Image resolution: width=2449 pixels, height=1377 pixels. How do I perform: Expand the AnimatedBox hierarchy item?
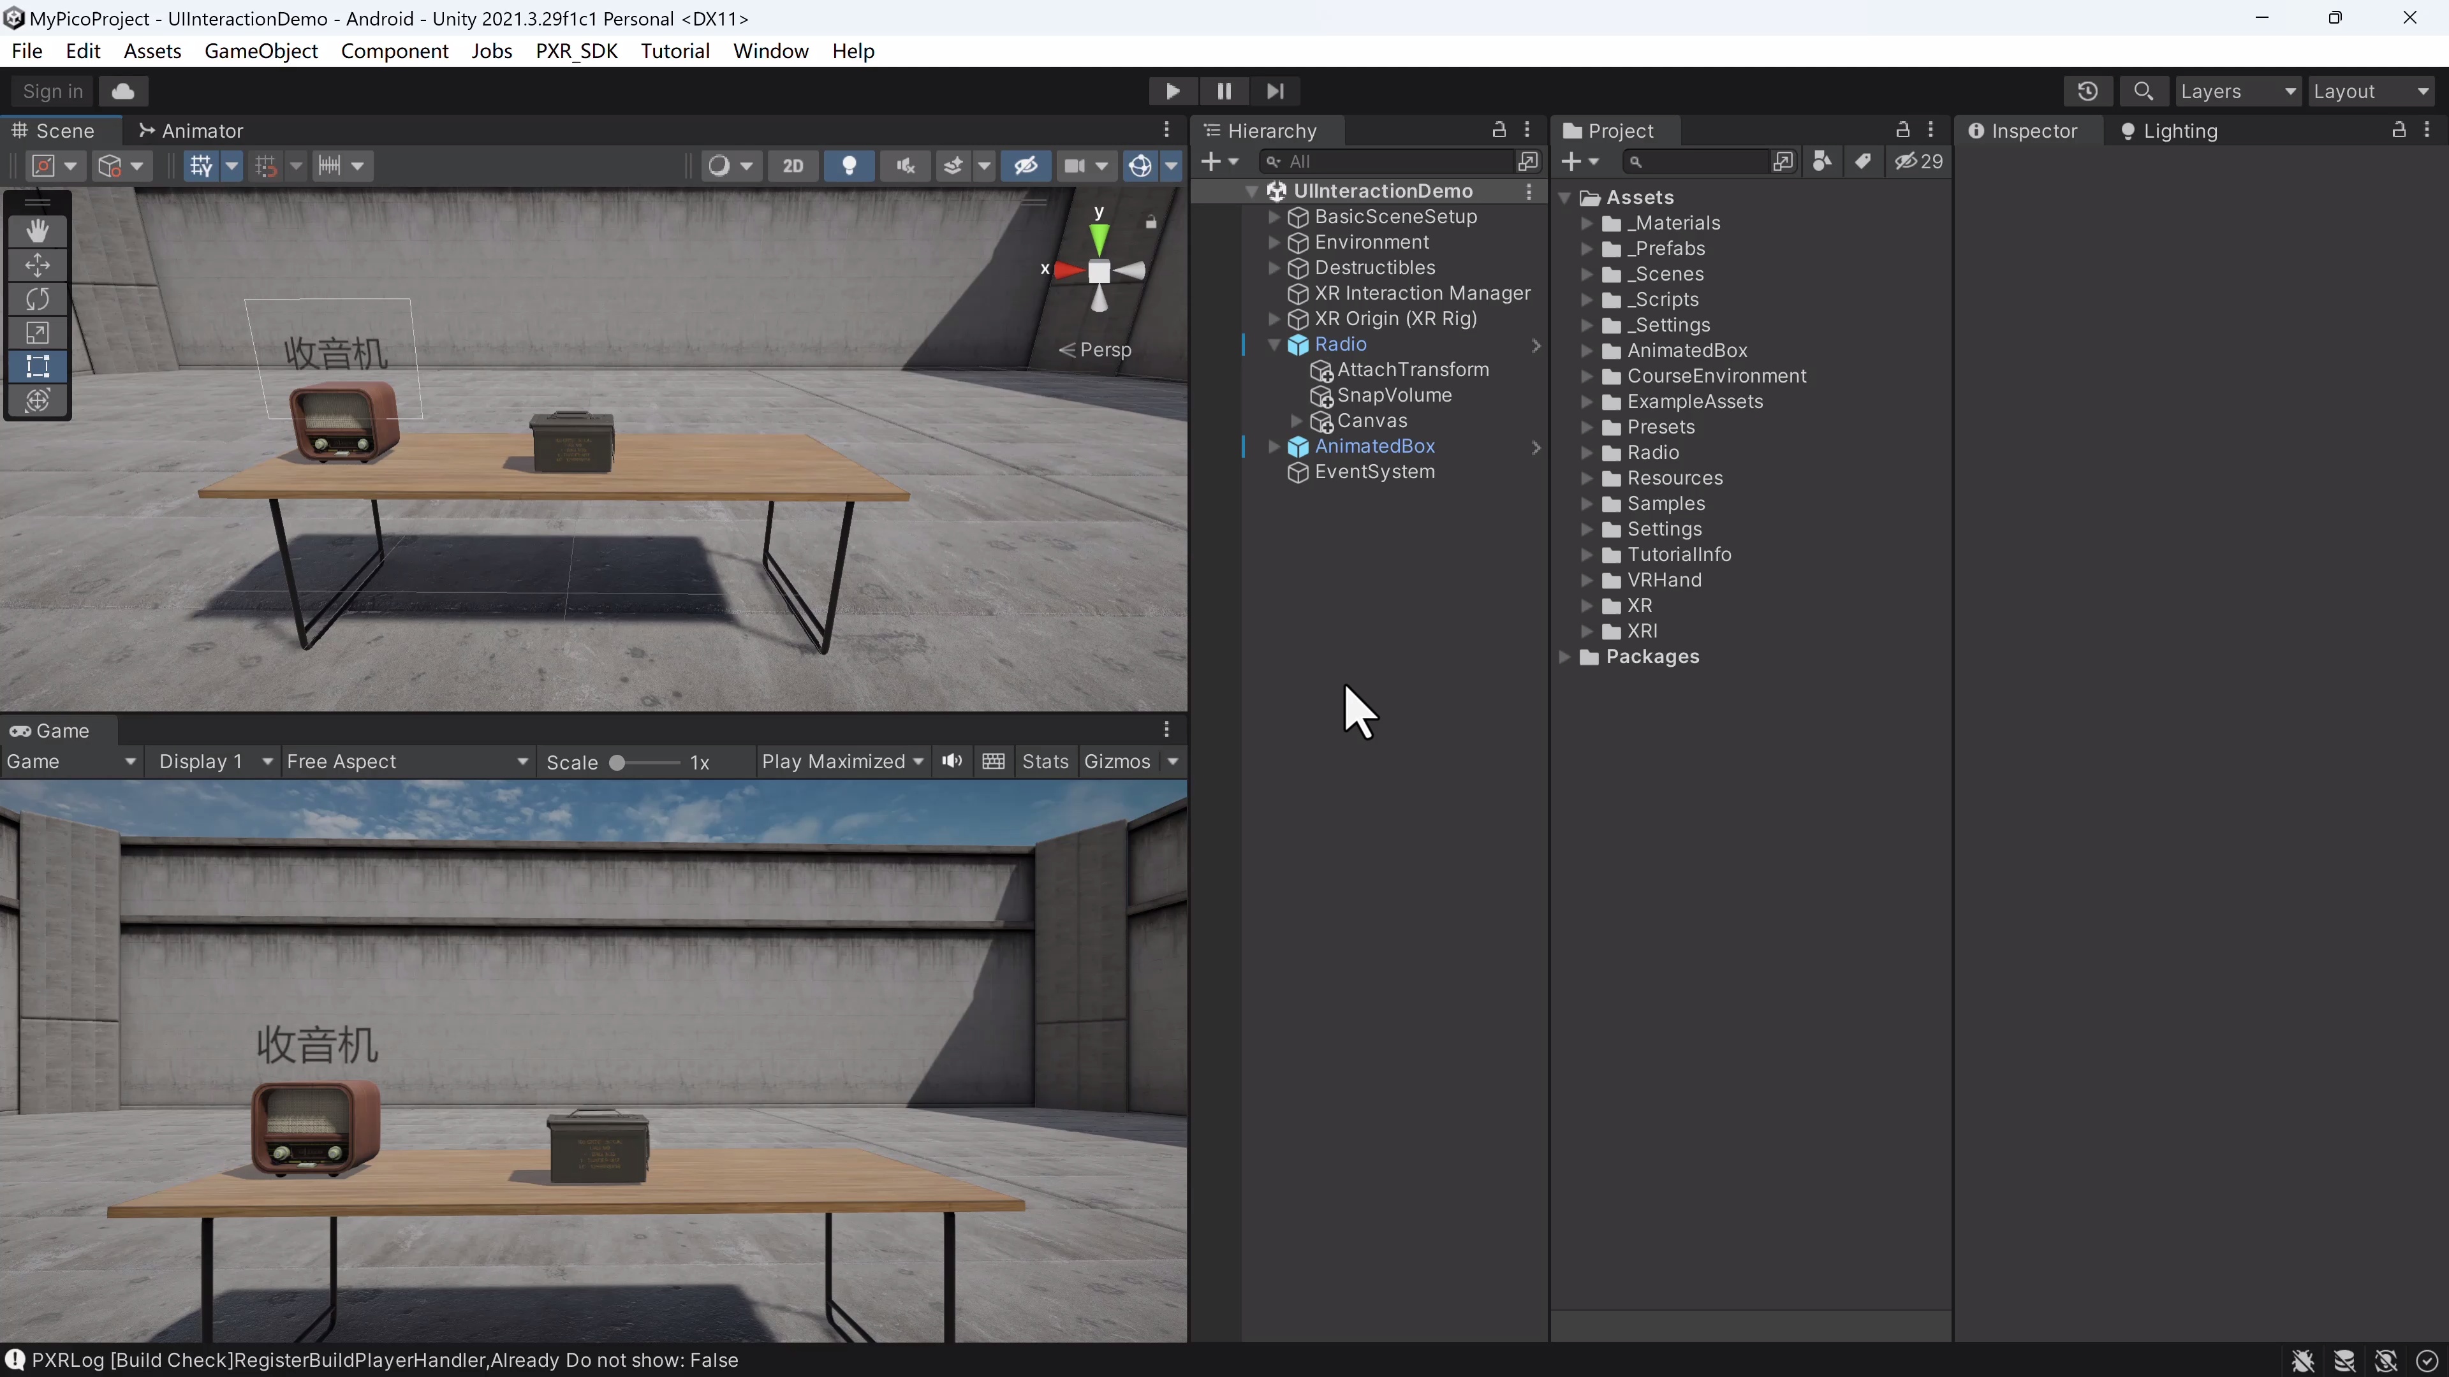point(1274,447)
